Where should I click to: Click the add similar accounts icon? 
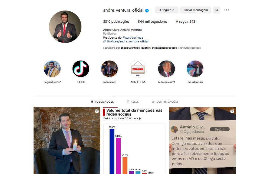(x=217, y=10)
